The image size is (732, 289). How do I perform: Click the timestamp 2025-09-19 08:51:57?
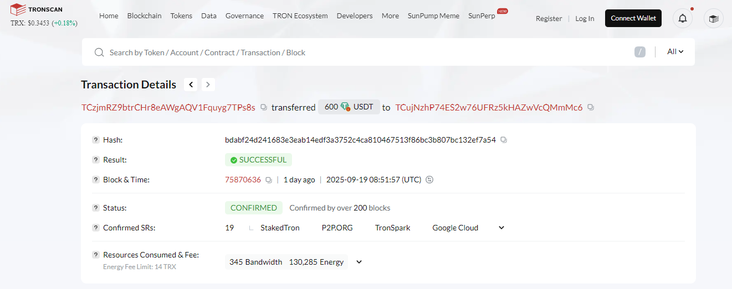(x=373, y=180)
